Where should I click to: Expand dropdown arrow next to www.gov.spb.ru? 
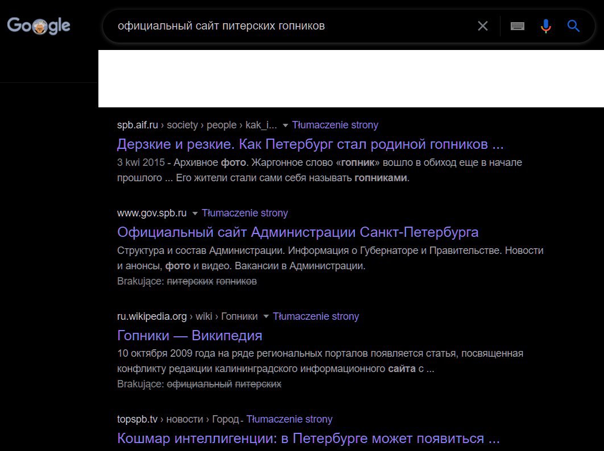pyautogui.click(x=195, y=214)
